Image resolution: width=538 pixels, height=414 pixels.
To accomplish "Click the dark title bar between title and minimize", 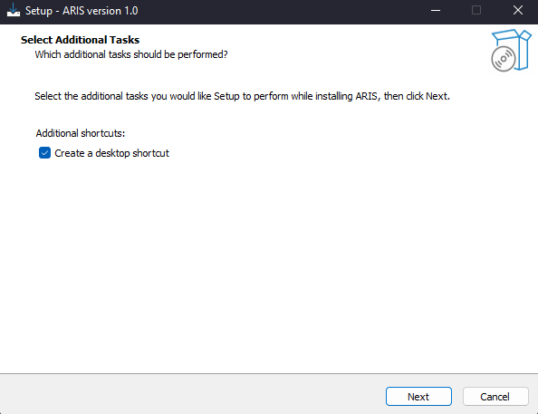I will 282,11.
